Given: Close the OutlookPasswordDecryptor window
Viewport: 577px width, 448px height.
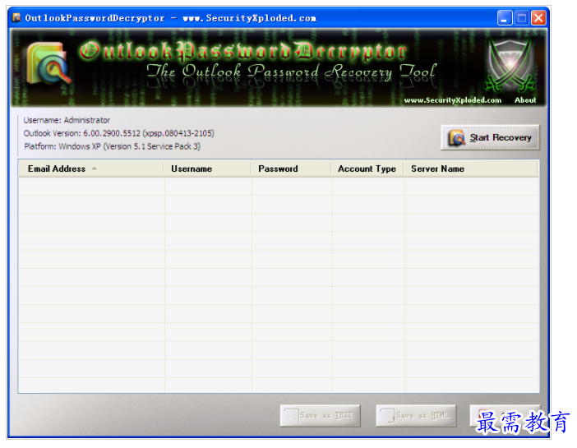Looking at the screenshot, I should (538, 17).
